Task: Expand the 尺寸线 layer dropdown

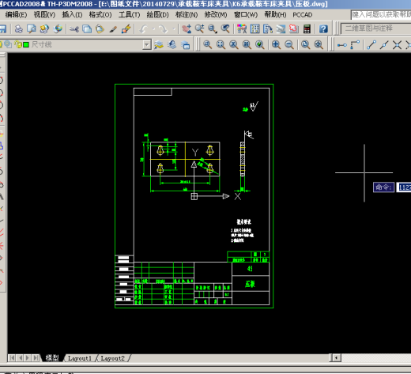Action: tap(147, 44)
